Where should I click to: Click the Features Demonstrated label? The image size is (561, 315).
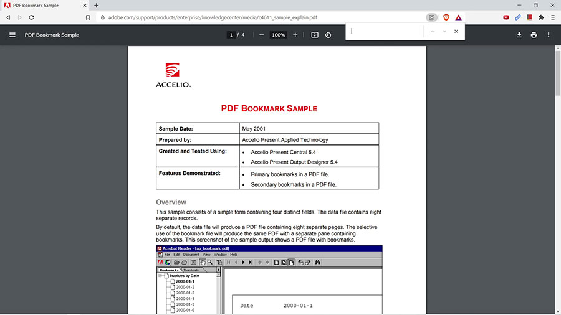(189, 173)
